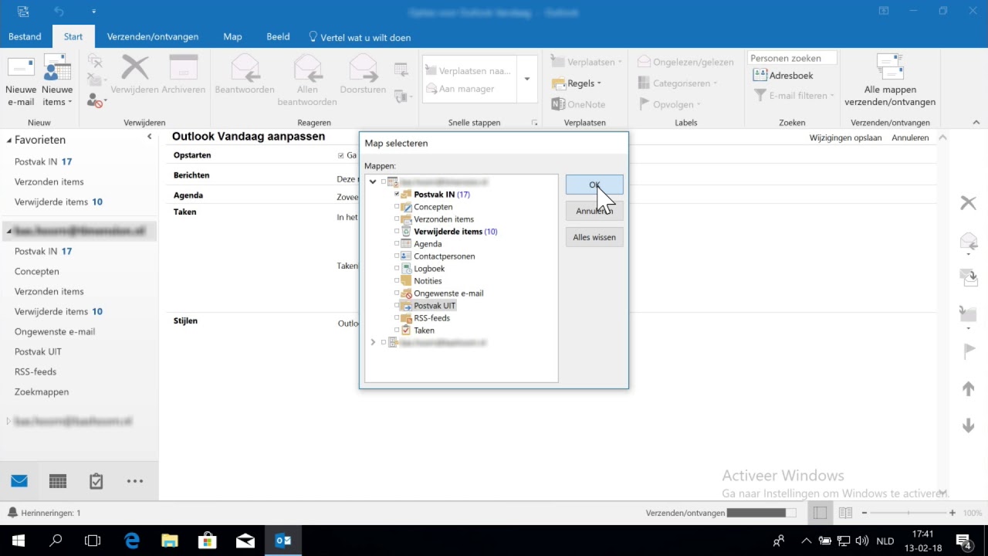Open the Adresboek
988x556 pixels.
pos(783,76)
